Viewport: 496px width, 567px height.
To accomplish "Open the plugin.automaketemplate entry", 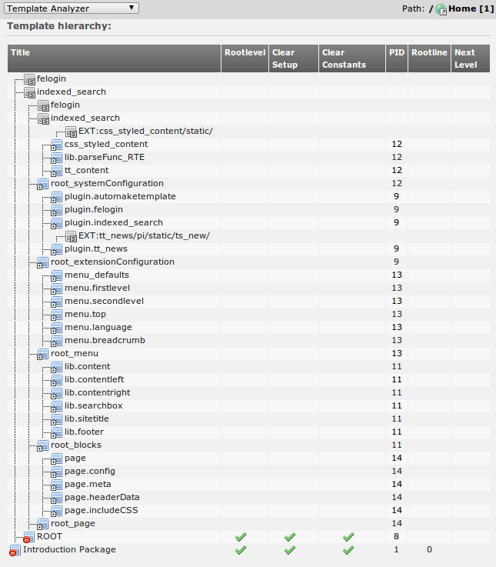I will coord(120,196).
